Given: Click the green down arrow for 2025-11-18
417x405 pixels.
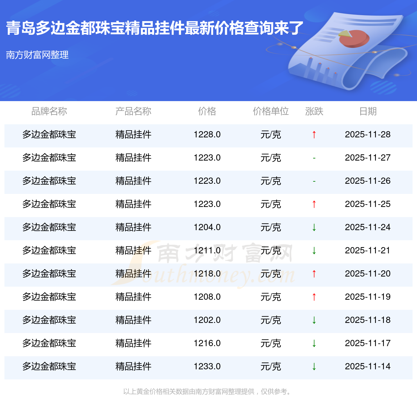Looking at the screenshot, I should (314, 320).
